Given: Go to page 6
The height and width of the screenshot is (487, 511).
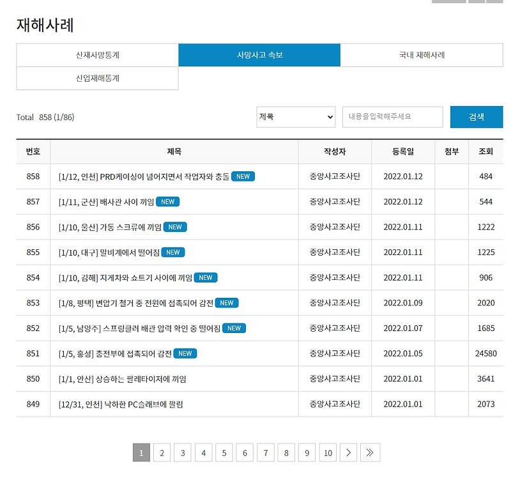Looking at the screenshot, I should (245, 452).
